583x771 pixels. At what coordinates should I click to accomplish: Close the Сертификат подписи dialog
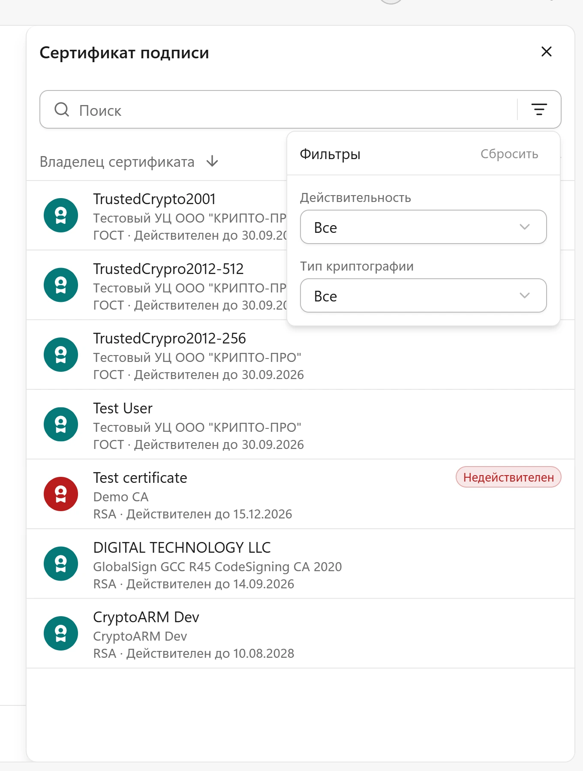click(547, 51)
